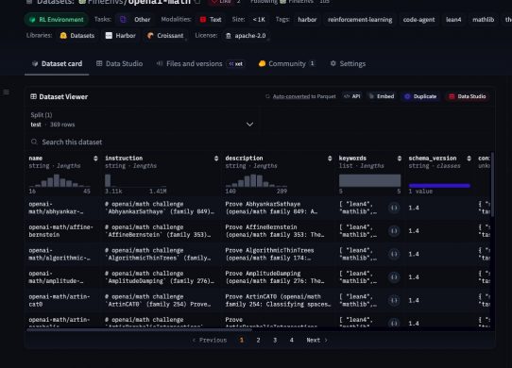
Task: Click the API button
Action: (x=352, y=96)
